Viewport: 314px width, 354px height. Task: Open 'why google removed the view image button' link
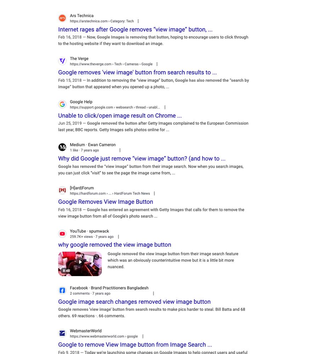pos(115,245)
